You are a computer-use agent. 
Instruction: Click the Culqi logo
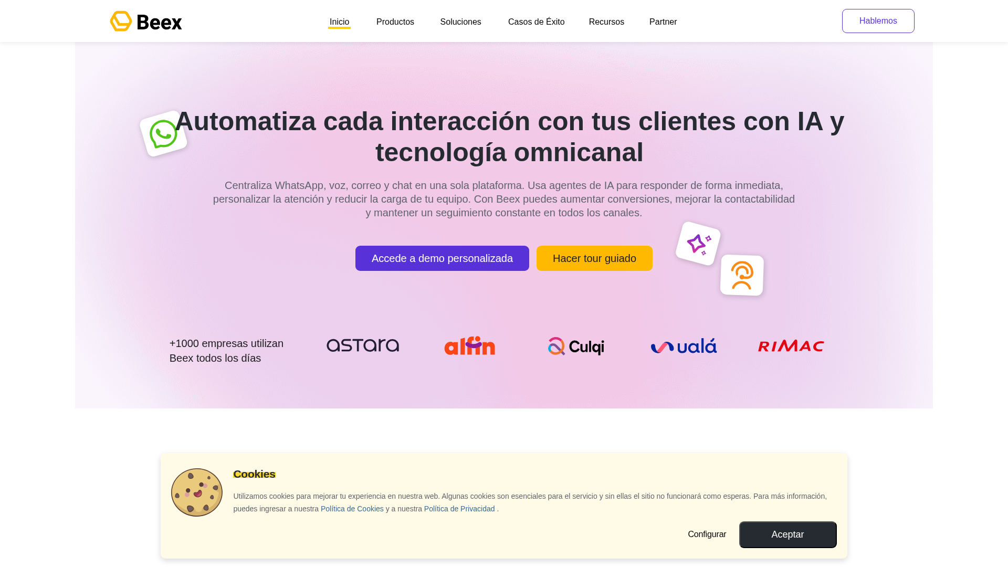576,346
